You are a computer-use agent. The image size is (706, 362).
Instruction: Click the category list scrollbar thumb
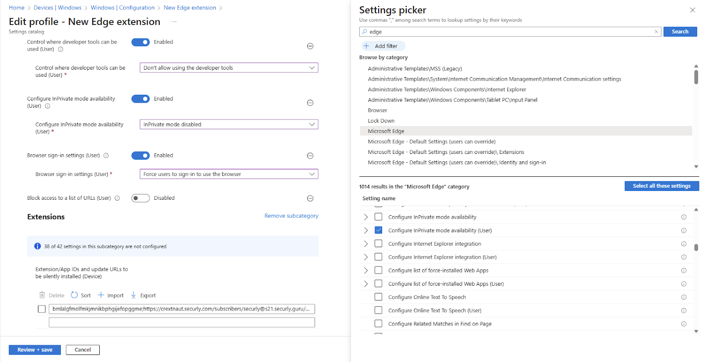[696, 77]
